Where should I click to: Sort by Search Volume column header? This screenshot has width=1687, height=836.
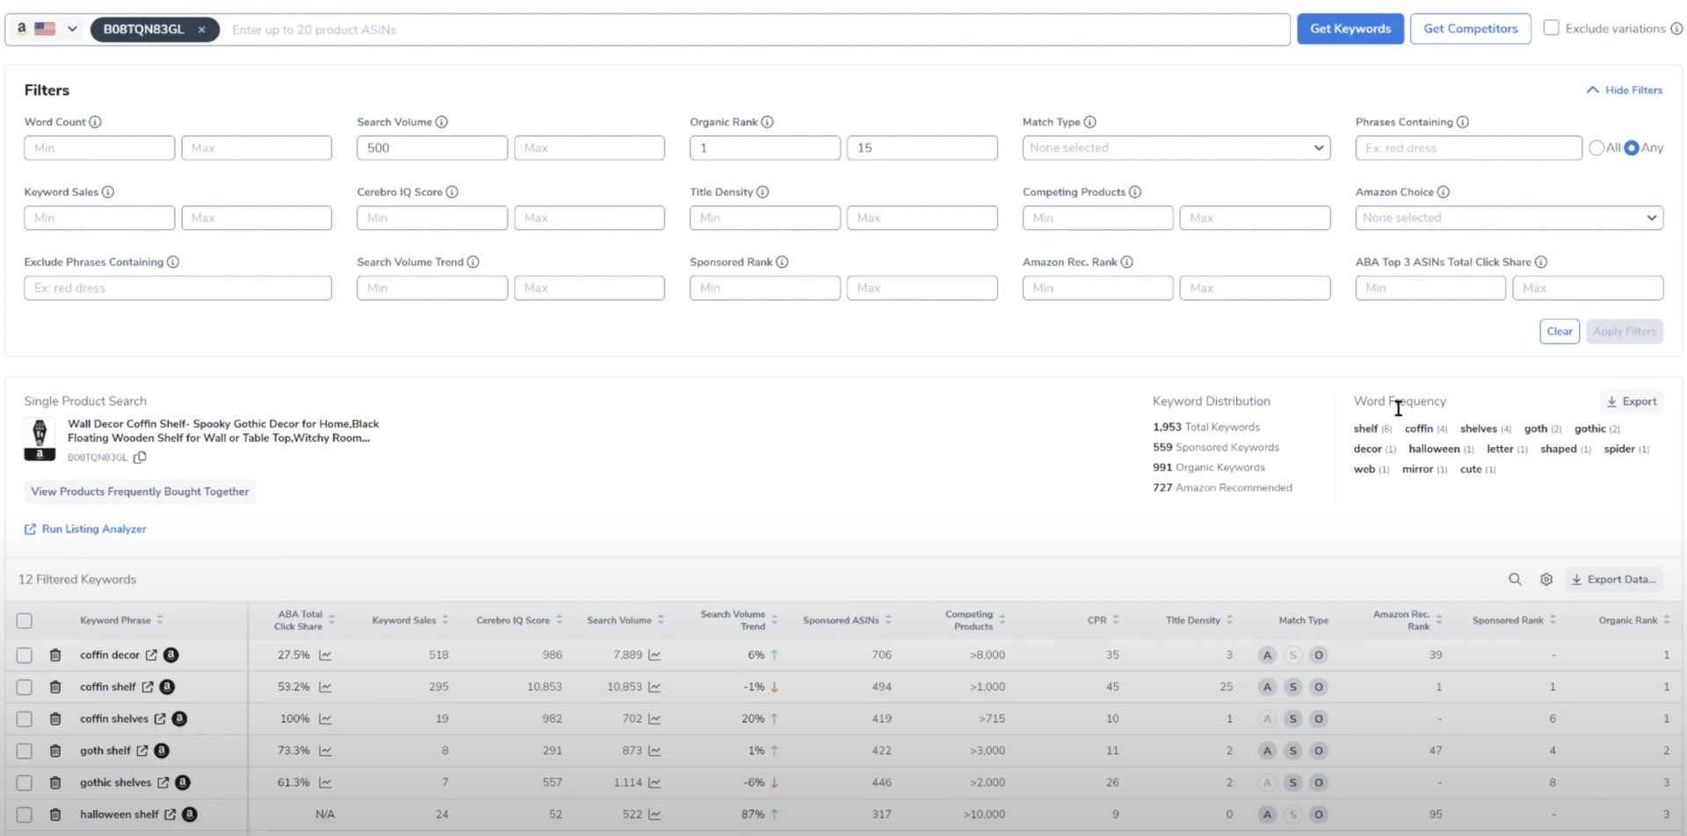pyautogui.click(x=619, y=621)
